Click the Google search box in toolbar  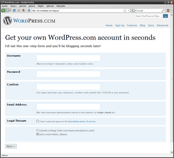point(149,10)
